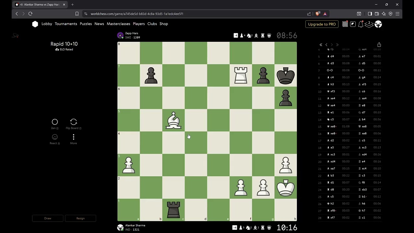Select move 21 white 'xa7'
The height and width of the screenshot is (233, 414).
click(x=332, y=169)
